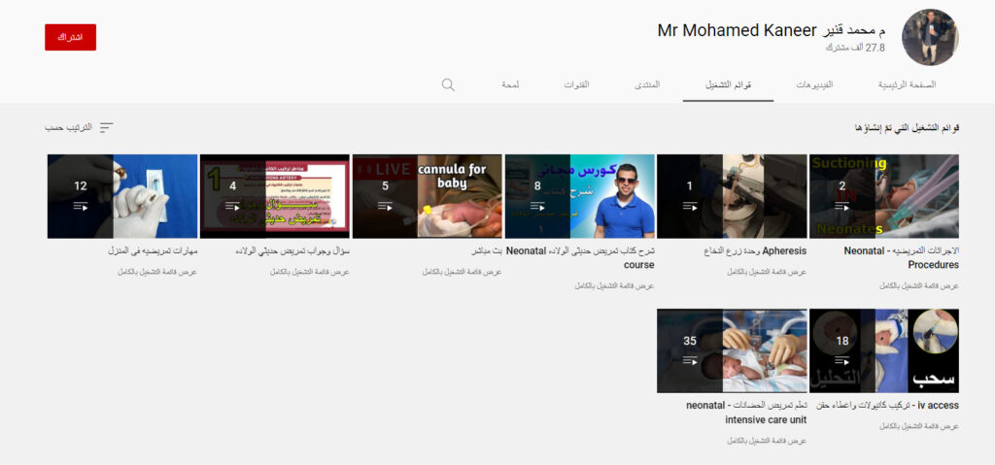Open the 4-video سؤال وجواب playlist thumbnail

click(x=274, y=196)
